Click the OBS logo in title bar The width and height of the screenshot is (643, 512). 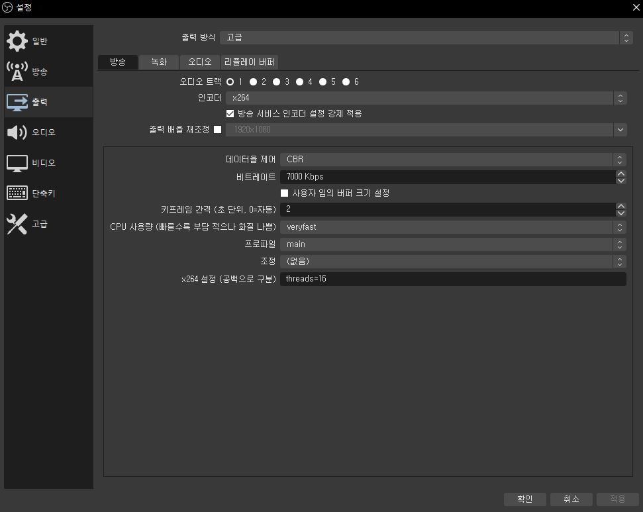click(x=7, y=7)
